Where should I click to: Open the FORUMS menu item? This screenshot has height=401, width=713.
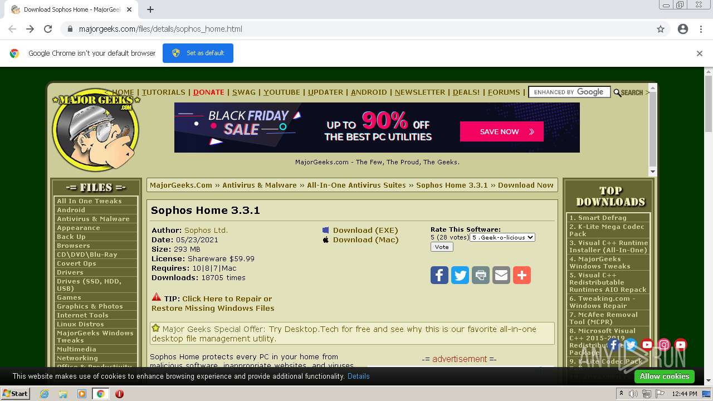coord(504,92)
